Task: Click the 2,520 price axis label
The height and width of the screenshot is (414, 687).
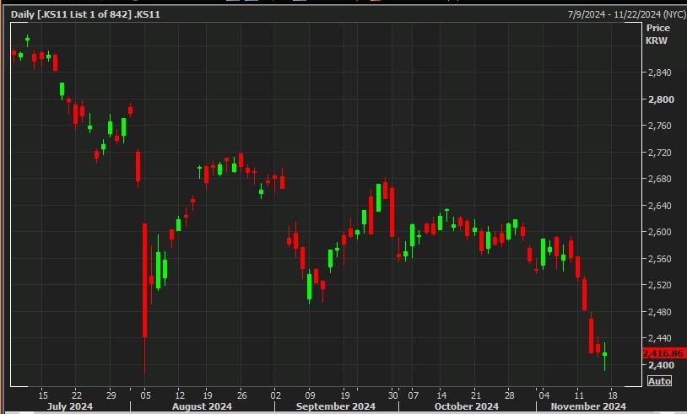Action: point(659,285)
